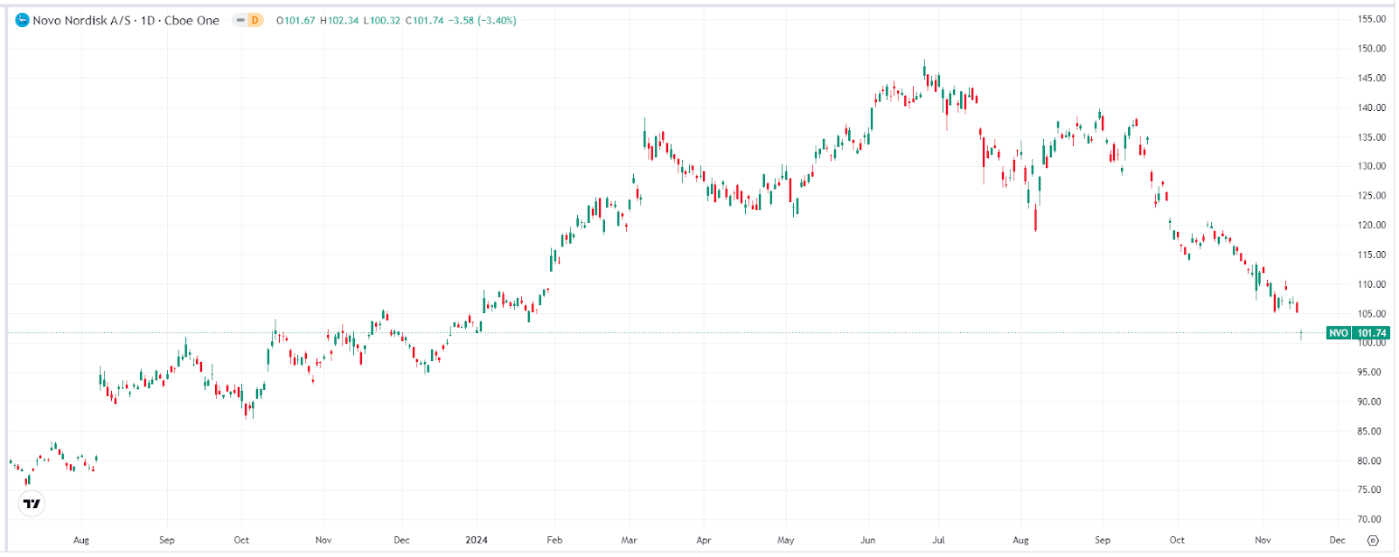1399x557 pixels.
Task: Click the 90.00 price axis label
Action: tap(1371, 402)
